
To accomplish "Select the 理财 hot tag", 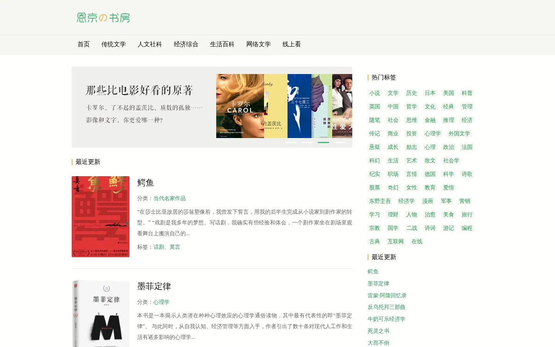I will point(393,214).
